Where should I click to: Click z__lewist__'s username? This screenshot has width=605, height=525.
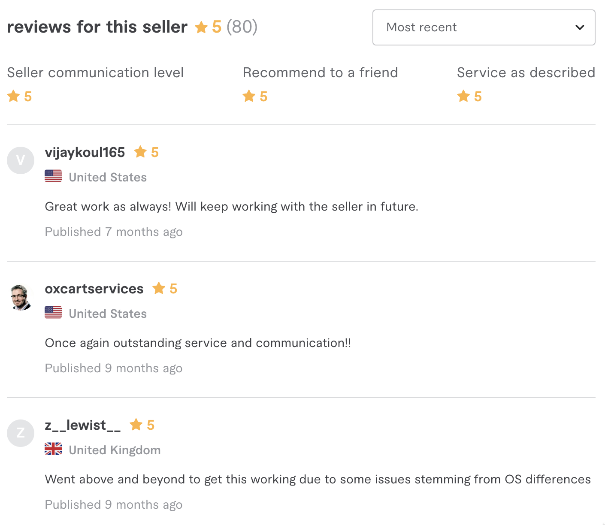(x=82, y=425)
